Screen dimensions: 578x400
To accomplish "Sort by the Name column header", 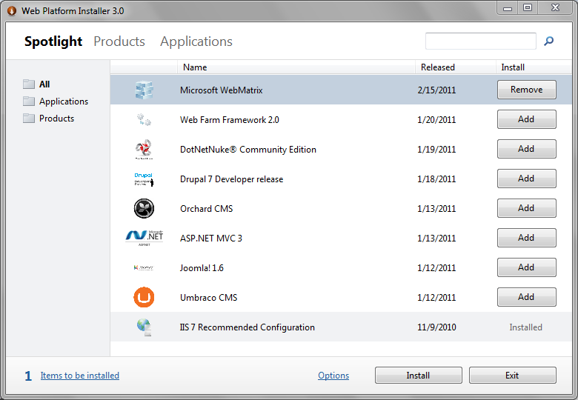I will 296,67.
